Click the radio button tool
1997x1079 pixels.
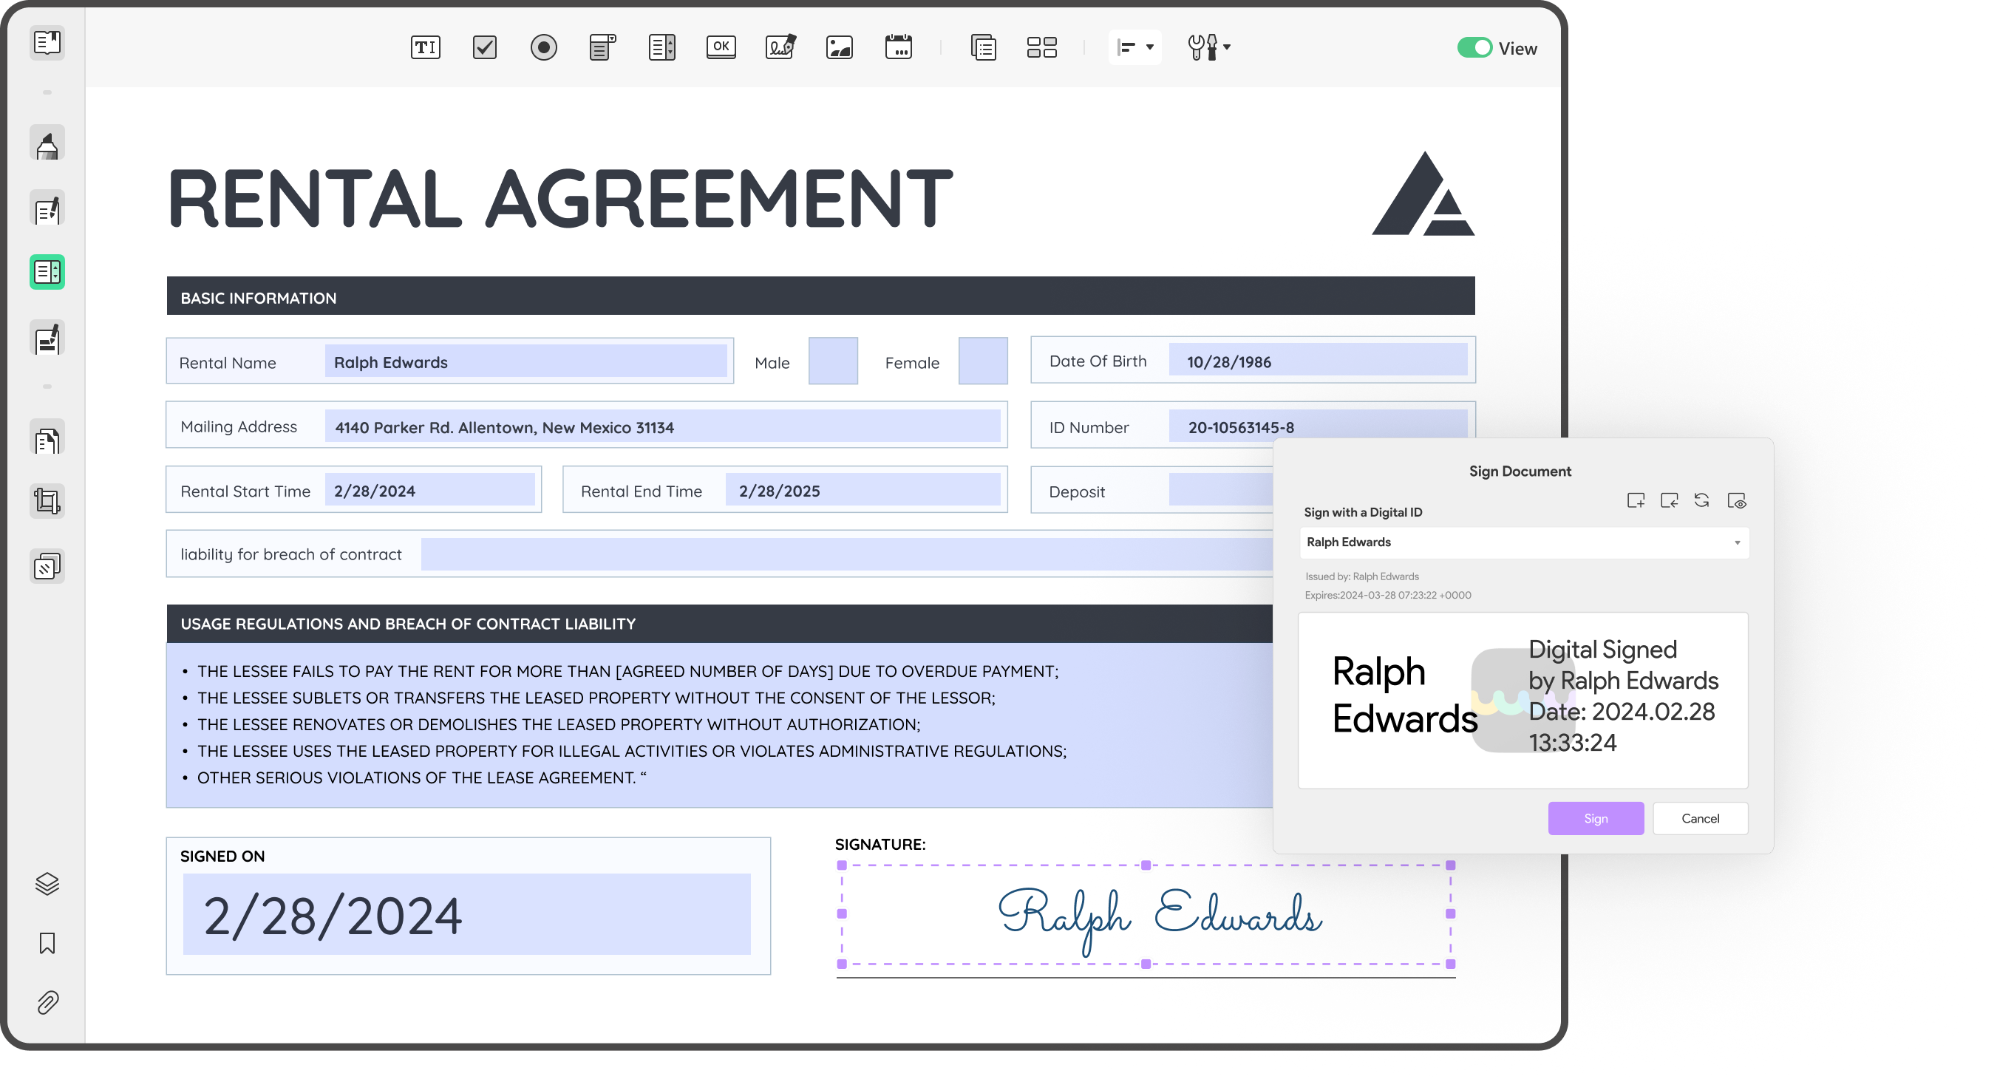(543, 47)
